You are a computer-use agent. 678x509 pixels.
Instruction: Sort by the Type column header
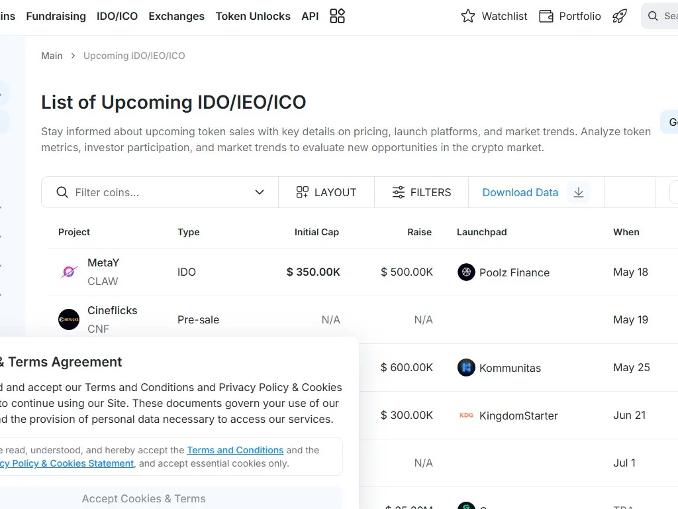[x=189, y=232]
